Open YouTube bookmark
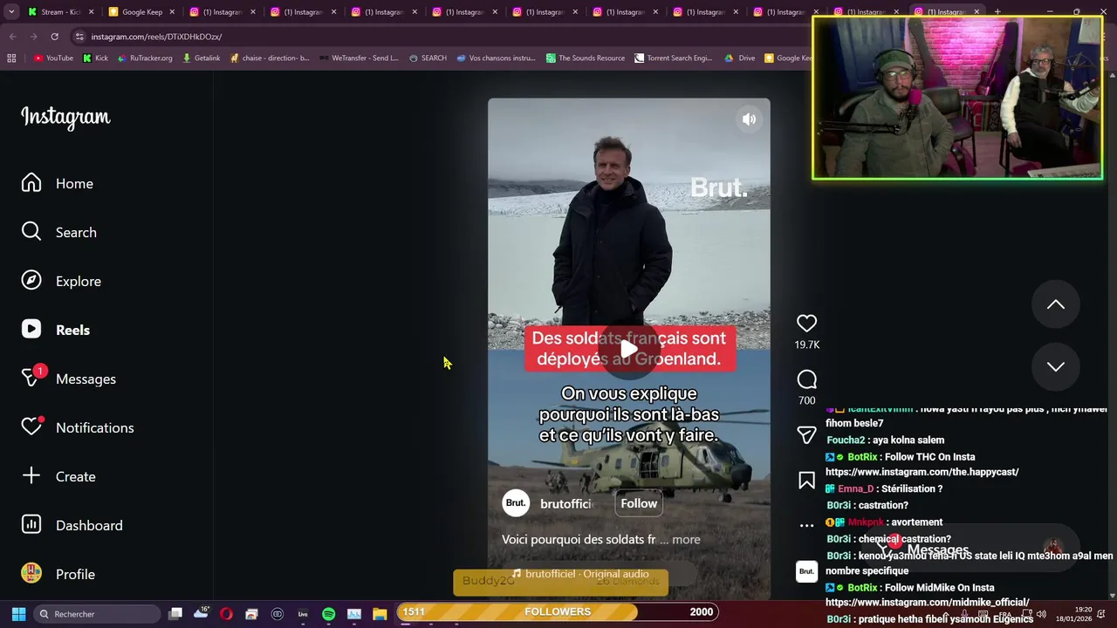This screenshot has height=628, width=1117. coord(53,58)
